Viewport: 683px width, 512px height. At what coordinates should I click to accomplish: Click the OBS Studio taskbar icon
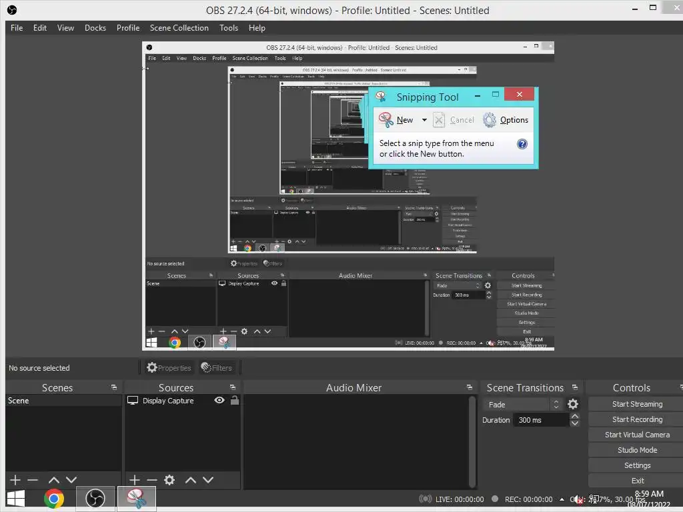(95, 499)
